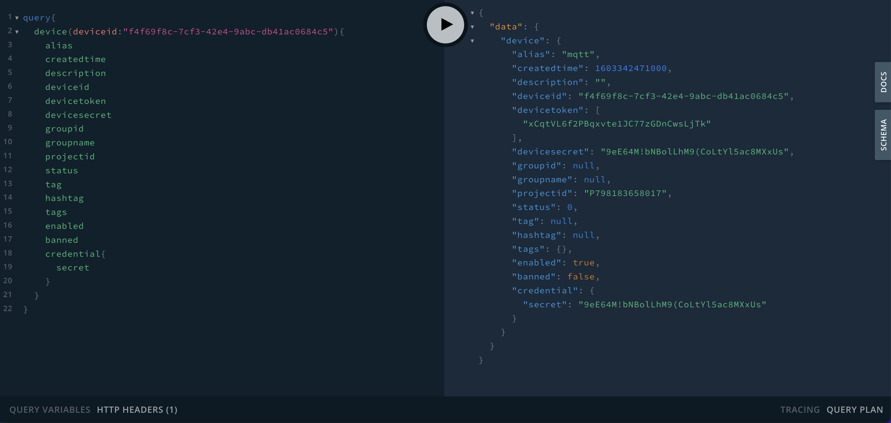Click the query keyword on line 1

click(x=37, y=18)
